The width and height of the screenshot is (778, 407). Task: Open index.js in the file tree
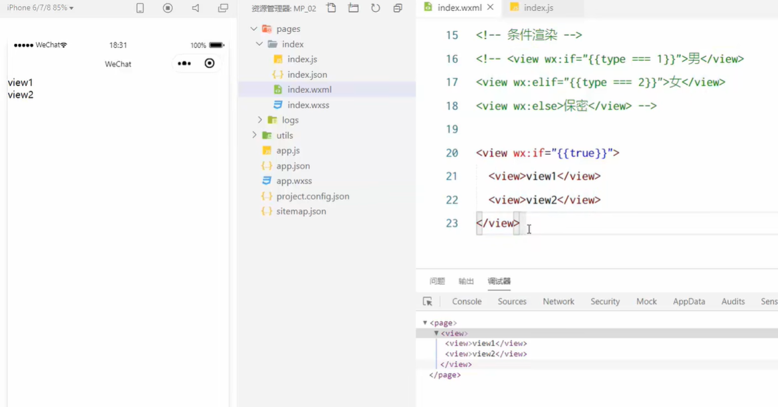pos(302,59)
